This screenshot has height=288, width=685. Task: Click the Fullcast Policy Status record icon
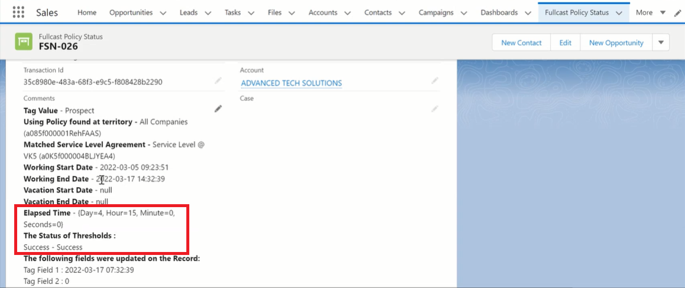(24, 42)
